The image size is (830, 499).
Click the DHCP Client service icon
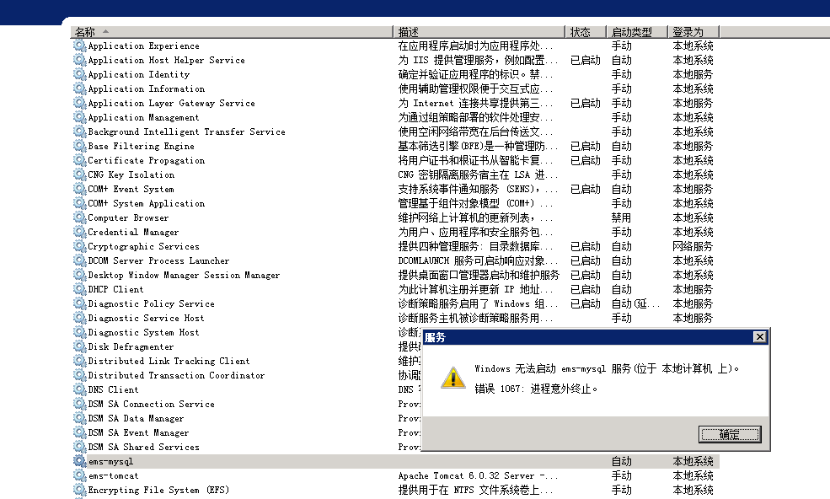point(79,289)
